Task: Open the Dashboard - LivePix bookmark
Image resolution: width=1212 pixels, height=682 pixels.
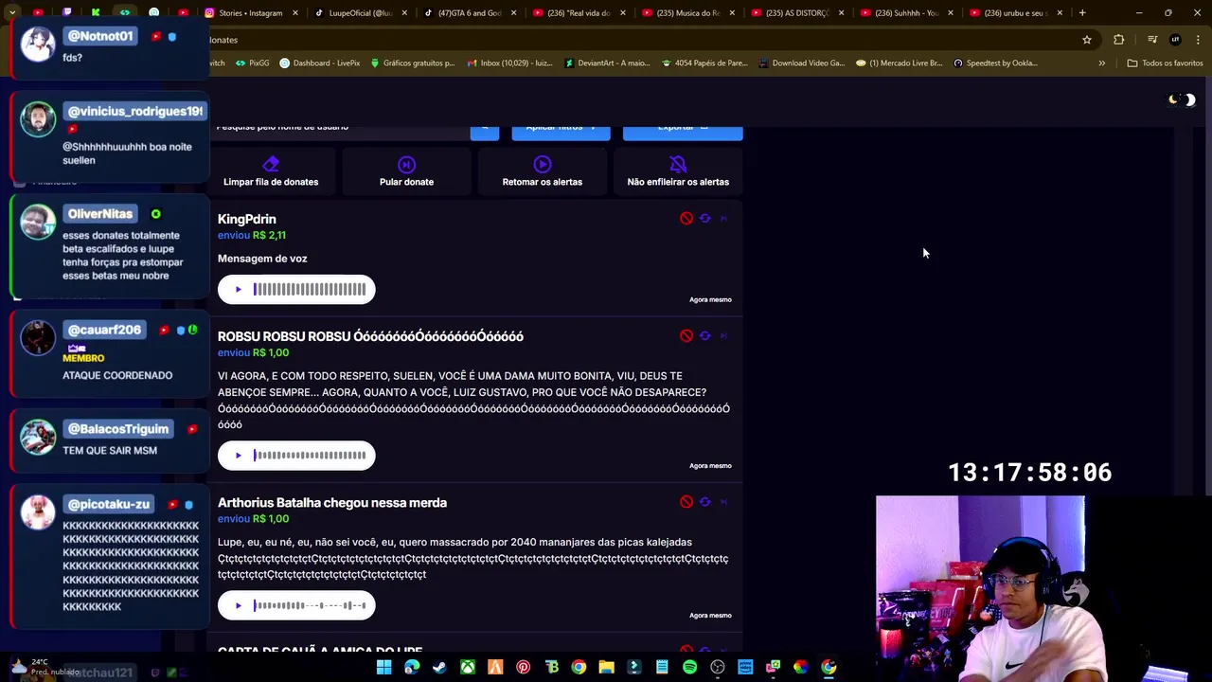Action: (320, 63)
